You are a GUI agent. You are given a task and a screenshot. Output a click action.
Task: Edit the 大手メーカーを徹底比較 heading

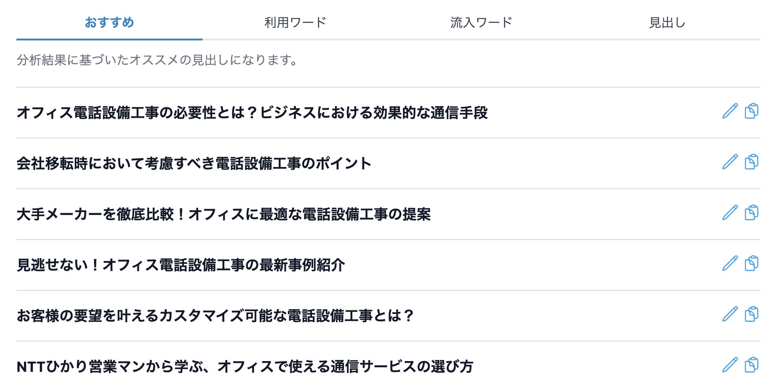(730, 213)
